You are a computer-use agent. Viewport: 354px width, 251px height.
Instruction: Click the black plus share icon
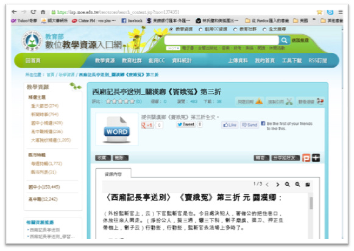pyautogui.click(x=316, y=158)
